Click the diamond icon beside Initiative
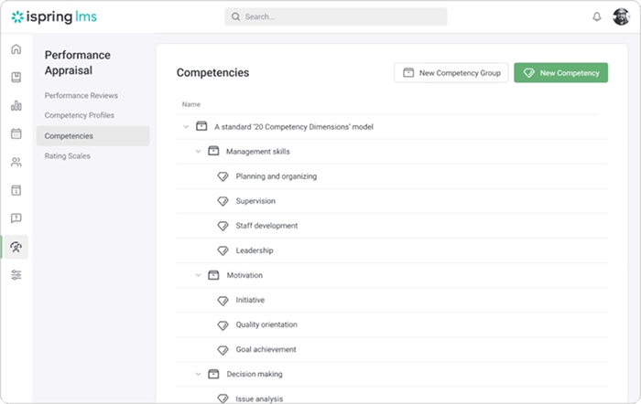Image resolution: width=641 pixels, height=404 pixels. [x=223, y=301]
